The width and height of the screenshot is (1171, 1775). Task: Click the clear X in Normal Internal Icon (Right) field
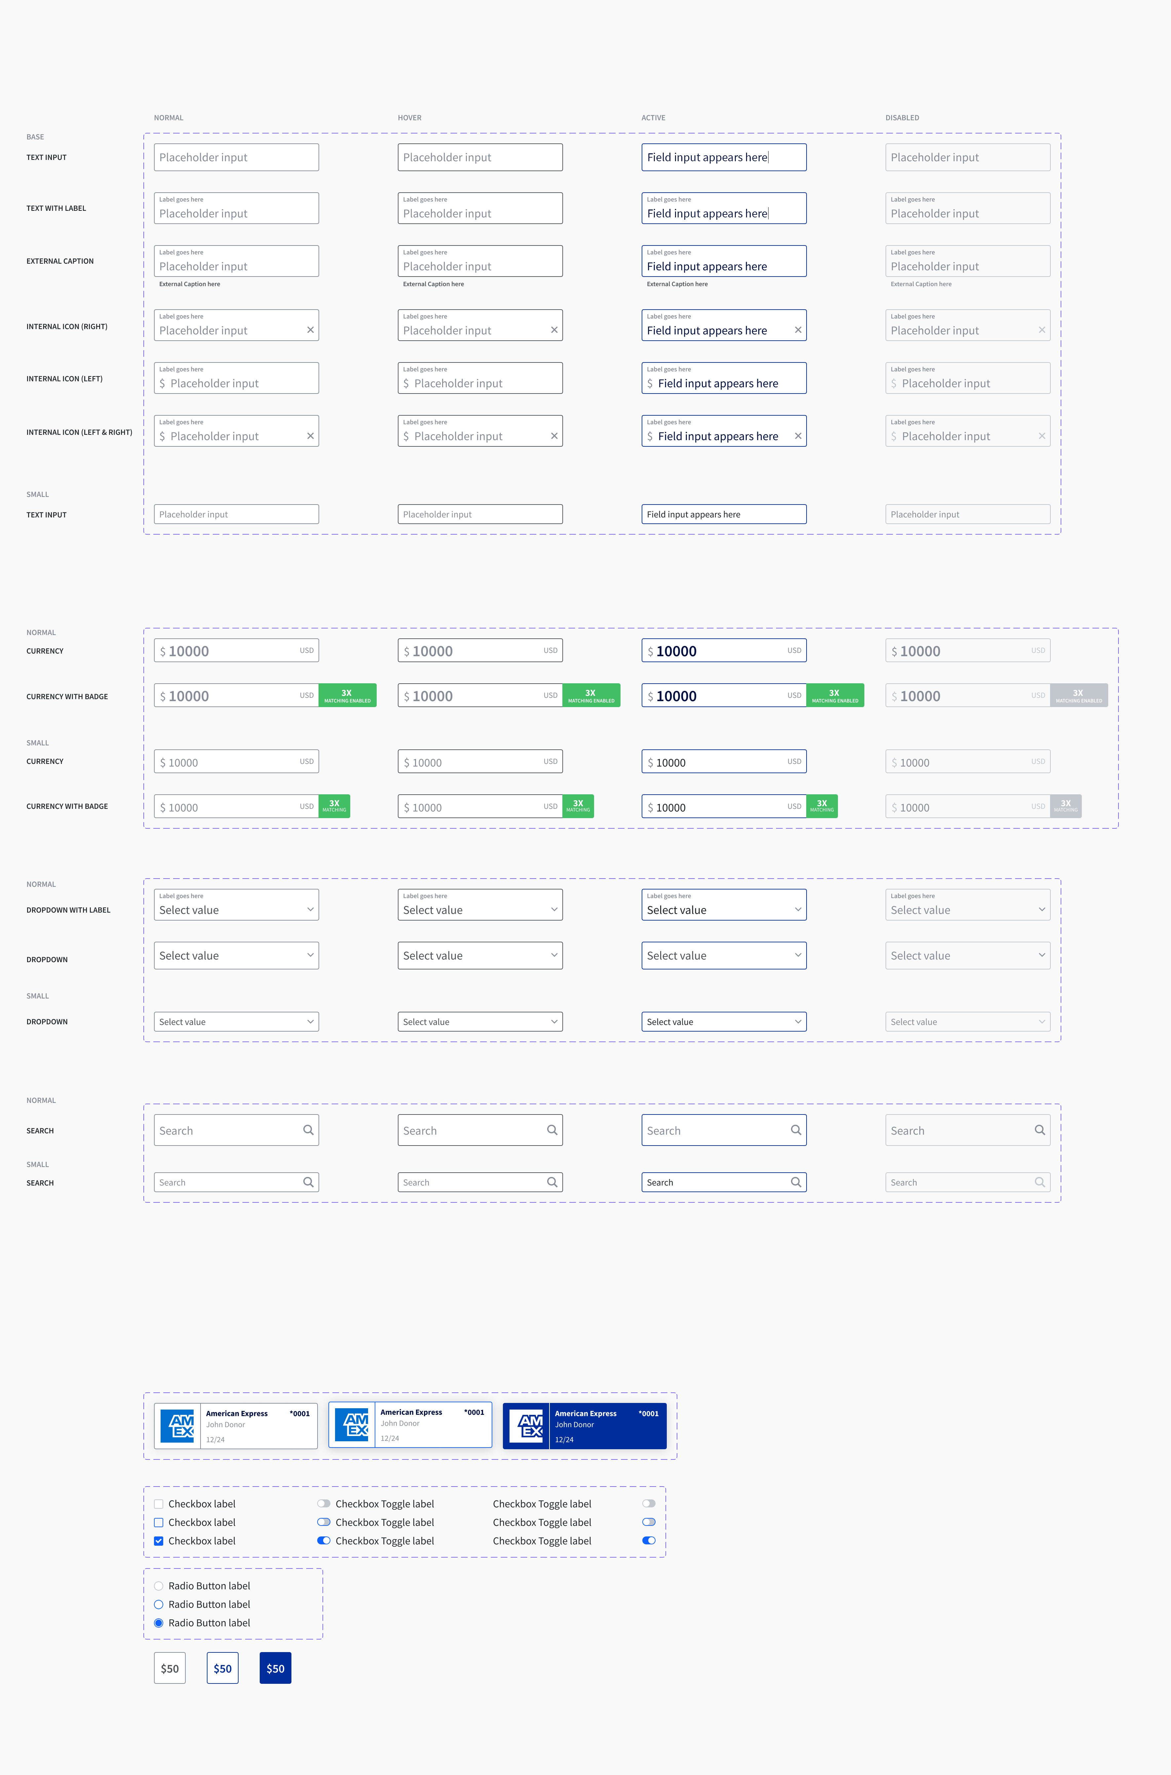(310, 330)
